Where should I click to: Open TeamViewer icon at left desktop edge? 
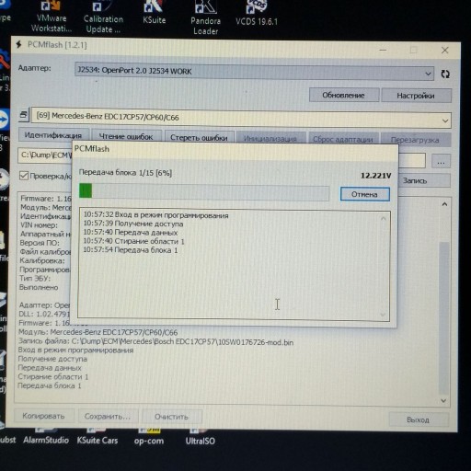tap(4, 119)
